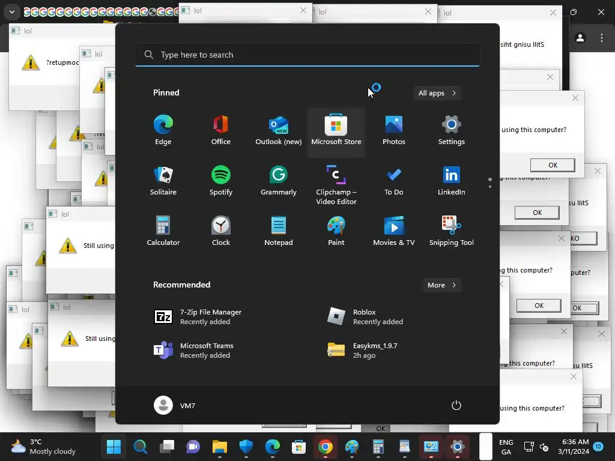
Task: Launch the Photos app
Action: coord(394,130)
